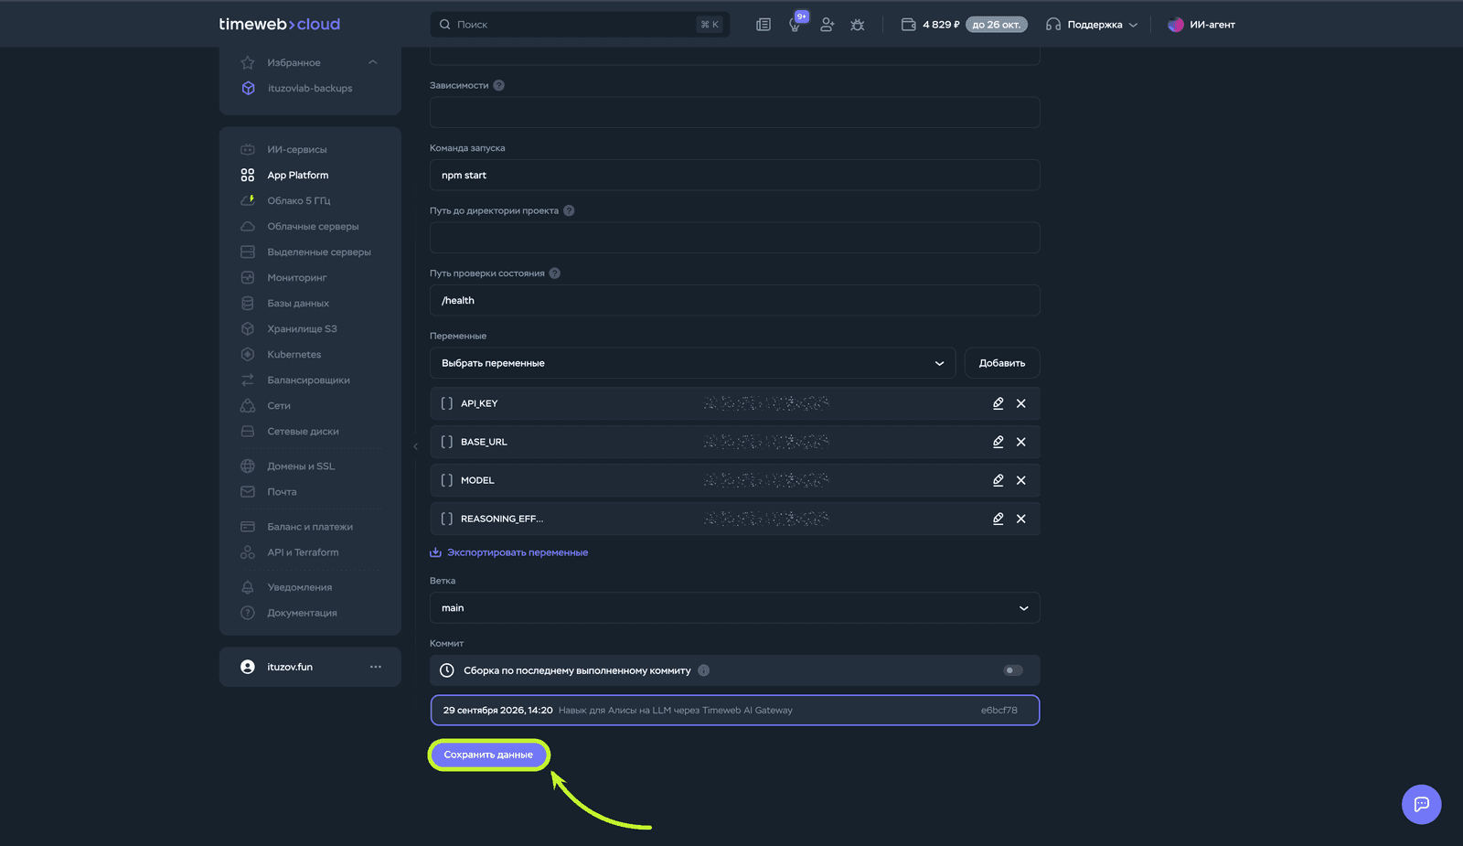Click the add user icon in header

coord(827,25)
